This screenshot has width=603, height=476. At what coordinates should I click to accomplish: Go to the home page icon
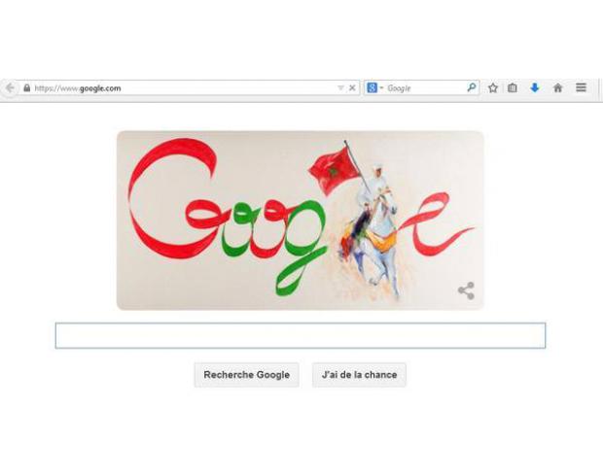(x=557, y=88)
